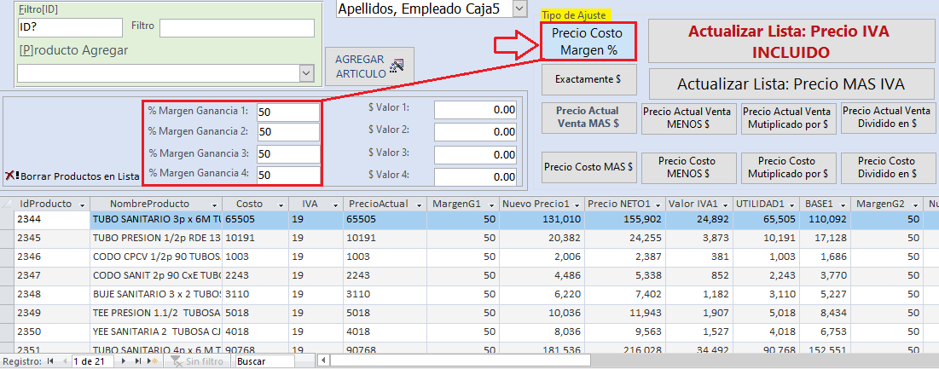Open the Producto Agregar combo box

pyautogui.click(x=305, y=74)
